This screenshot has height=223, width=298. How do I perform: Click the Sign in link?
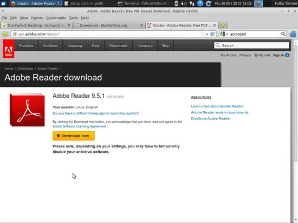[278, 55]
